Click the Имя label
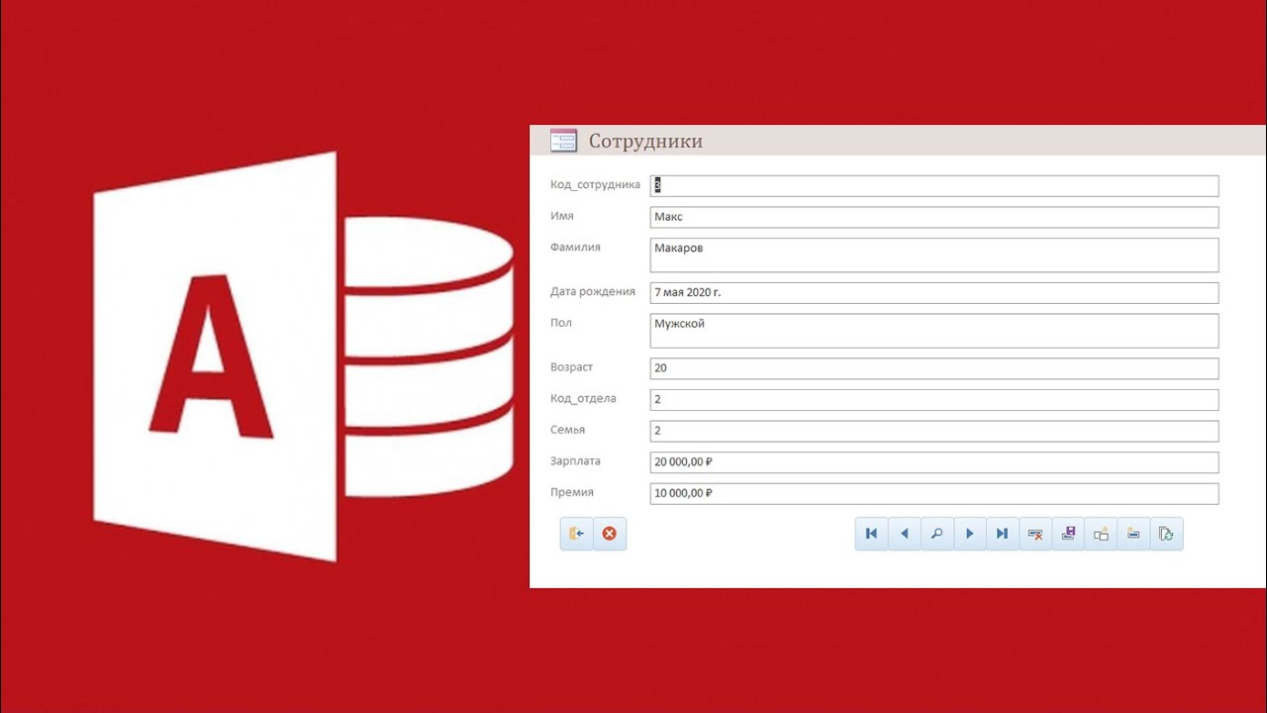This screenshot has height=713, width=1267. pos(562,216)
